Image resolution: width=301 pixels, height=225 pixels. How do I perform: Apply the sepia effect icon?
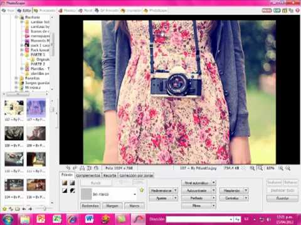click(65, 183)
